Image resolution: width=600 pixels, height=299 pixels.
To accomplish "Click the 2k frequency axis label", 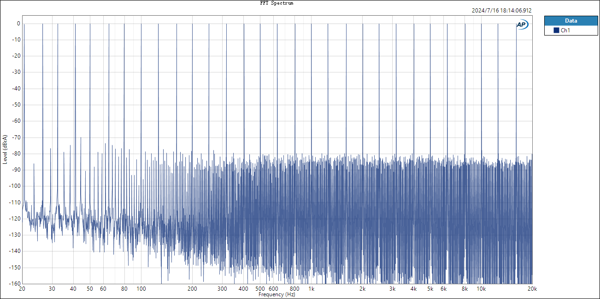I will (363, 289).
